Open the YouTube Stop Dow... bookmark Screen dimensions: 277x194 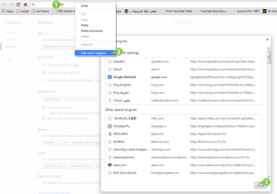point(211,11)
